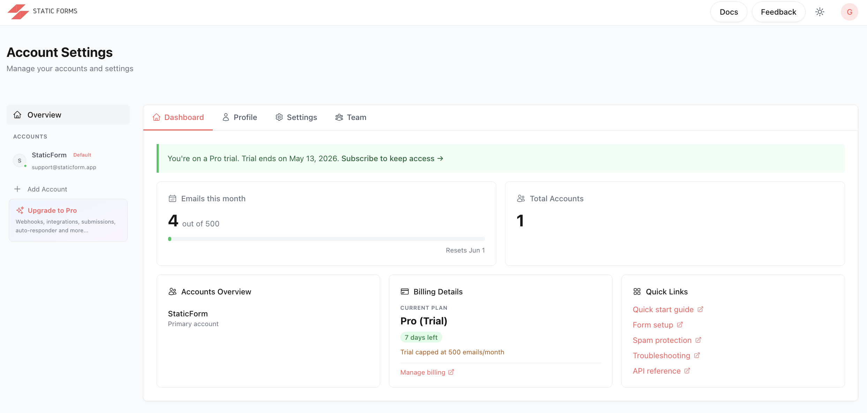Switch to the Dashboard tab
This screenshot has width=867, height=413.
178,117
